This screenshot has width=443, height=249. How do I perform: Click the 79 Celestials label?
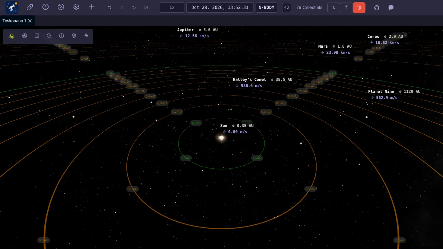coord(309,7)
